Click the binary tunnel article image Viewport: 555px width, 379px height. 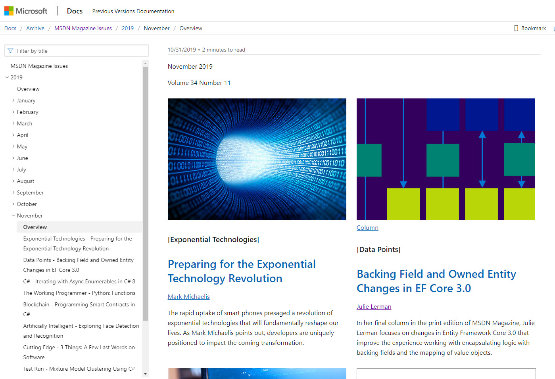(x=257, y=159)
